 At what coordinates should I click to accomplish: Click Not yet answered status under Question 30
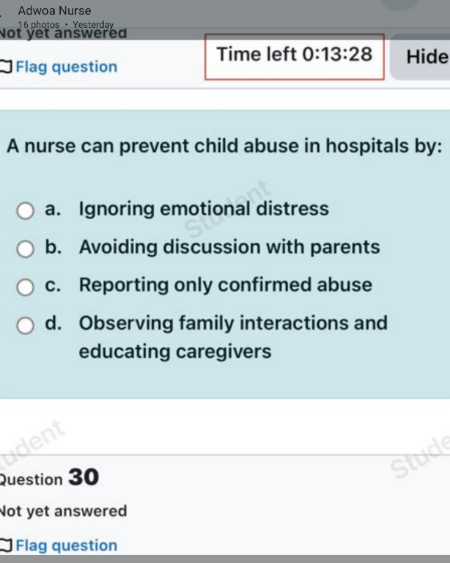[x=63, y=511]
